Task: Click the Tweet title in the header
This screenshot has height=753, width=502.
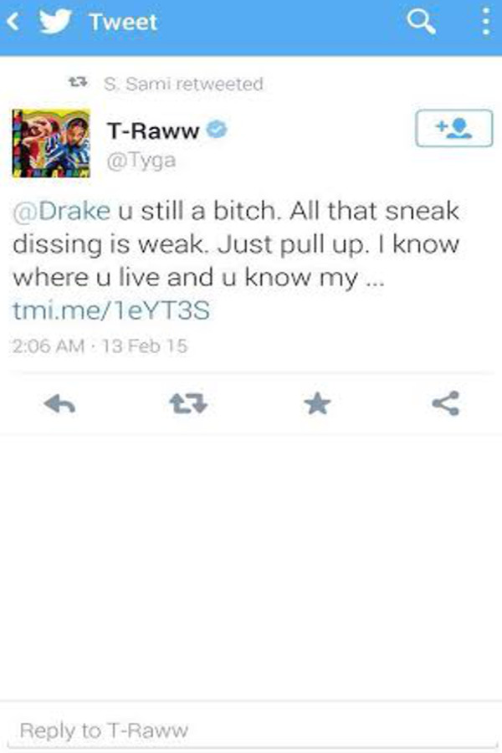Action: point(123,22)
